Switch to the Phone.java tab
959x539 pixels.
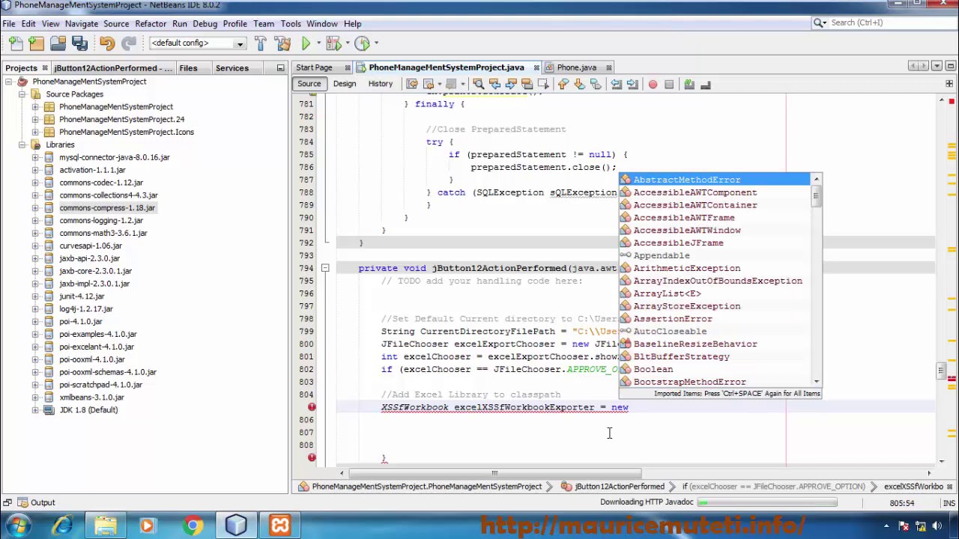576,67
